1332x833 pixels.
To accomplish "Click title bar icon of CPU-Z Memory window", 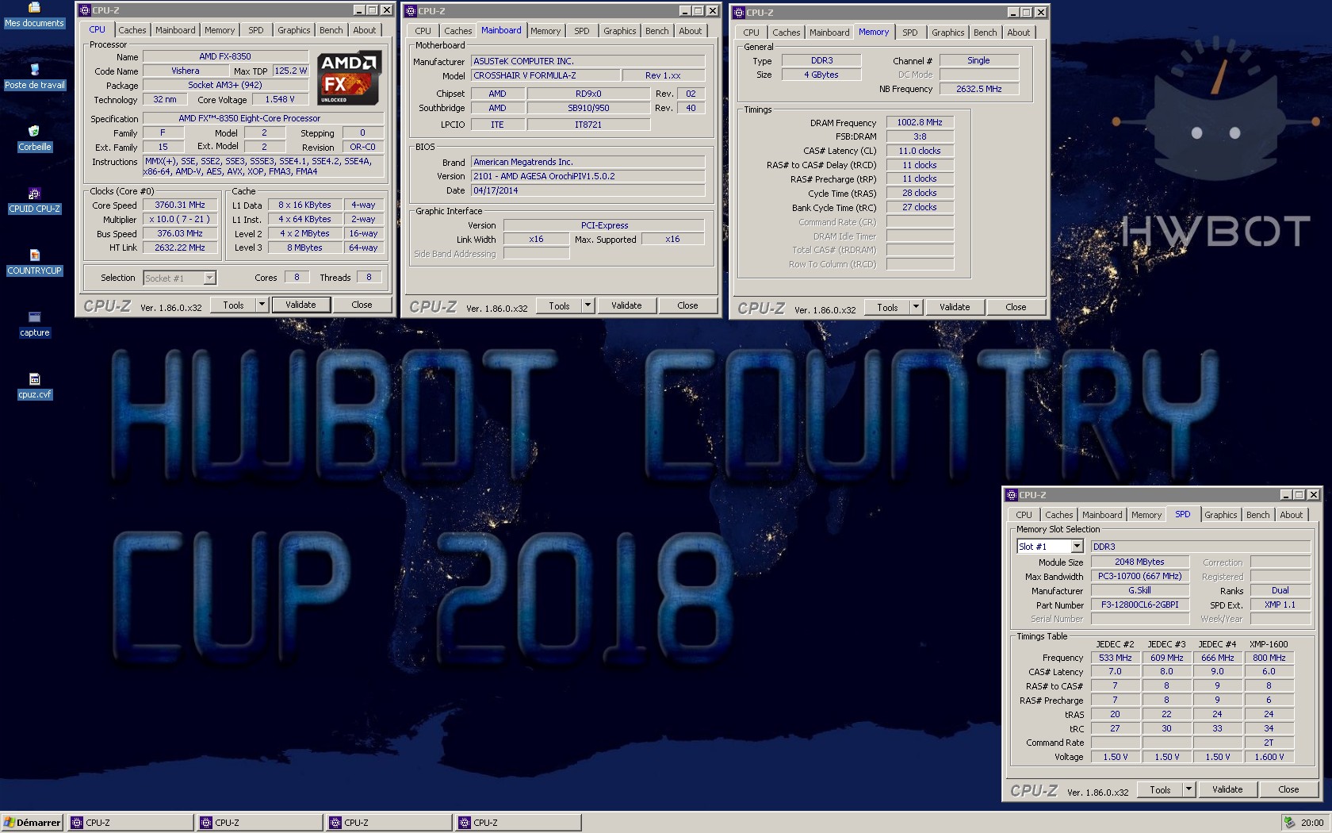I will 739,13.
